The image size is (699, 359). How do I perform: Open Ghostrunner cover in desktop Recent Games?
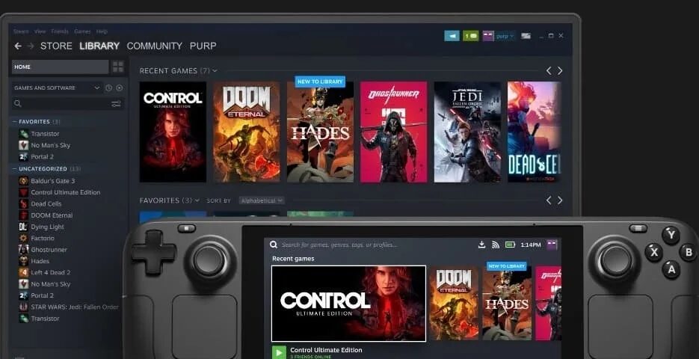tap(394, 132)
